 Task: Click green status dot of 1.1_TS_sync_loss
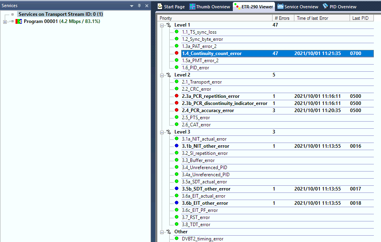177,32
